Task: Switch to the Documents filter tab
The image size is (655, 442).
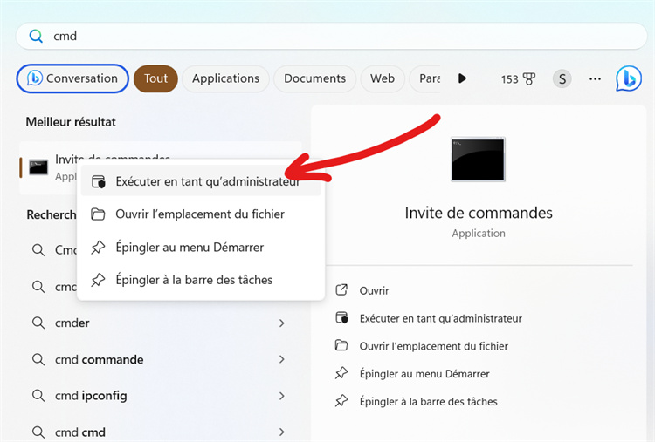Action: (x=314, y=78)
